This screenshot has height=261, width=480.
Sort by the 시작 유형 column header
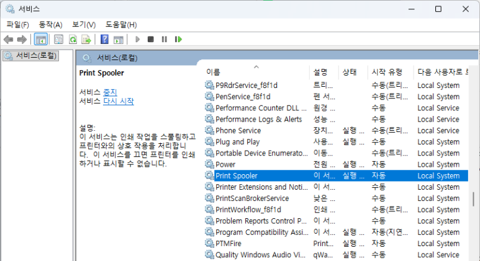(x=391, y=72)
